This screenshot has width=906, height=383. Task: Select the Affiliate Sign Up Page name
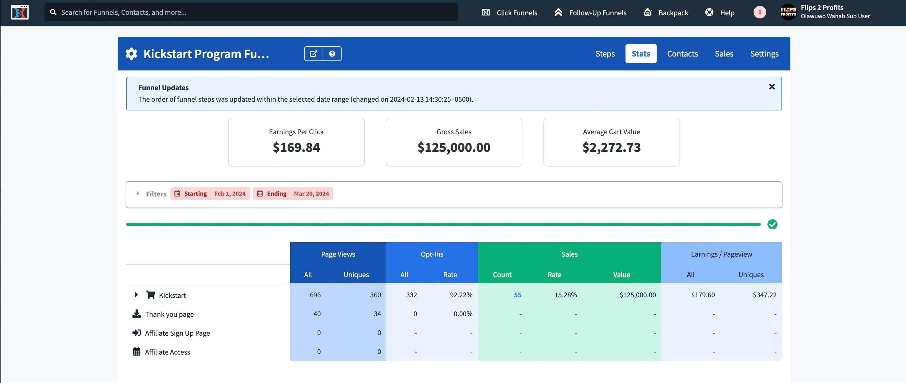coord(177,334)
